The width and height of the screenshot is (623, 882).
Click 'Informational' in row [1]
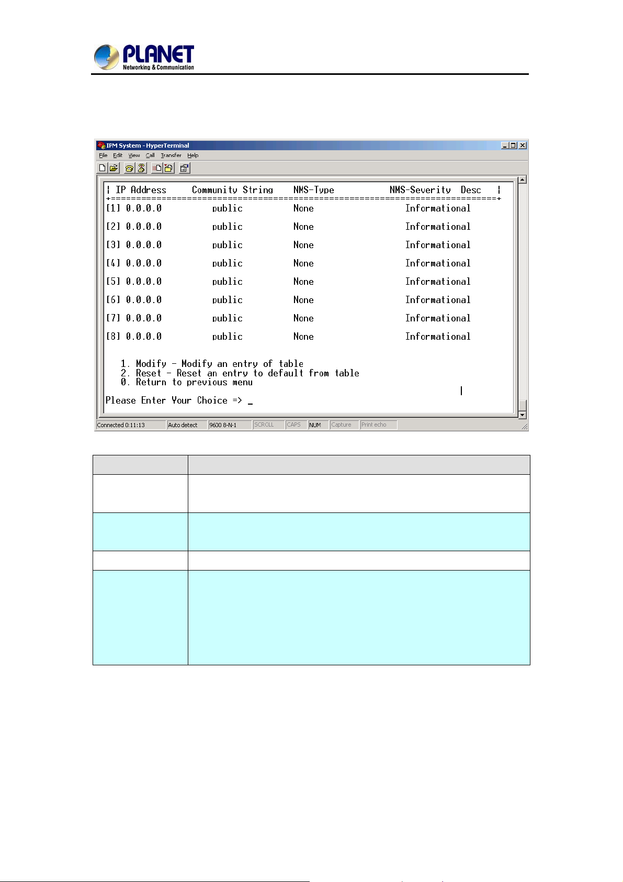[x=438, y=208]
